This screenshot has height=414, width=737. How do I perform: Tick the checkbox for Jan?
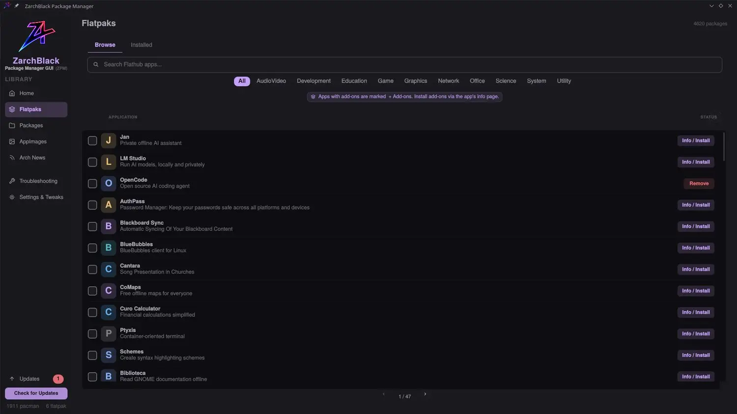pyautogui.click(x=92, y=140)
